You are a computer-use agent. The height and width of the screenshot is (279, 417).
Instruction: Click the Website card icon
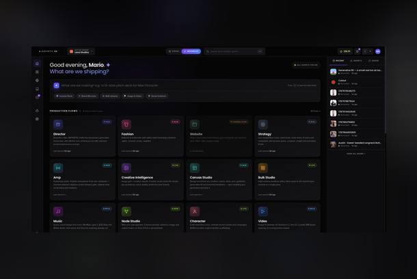click(x=195, y=124)
